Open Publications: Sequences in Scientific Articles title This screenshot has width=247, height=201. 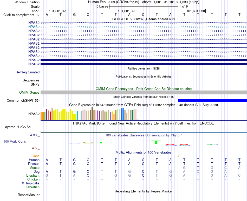(144, 77)
